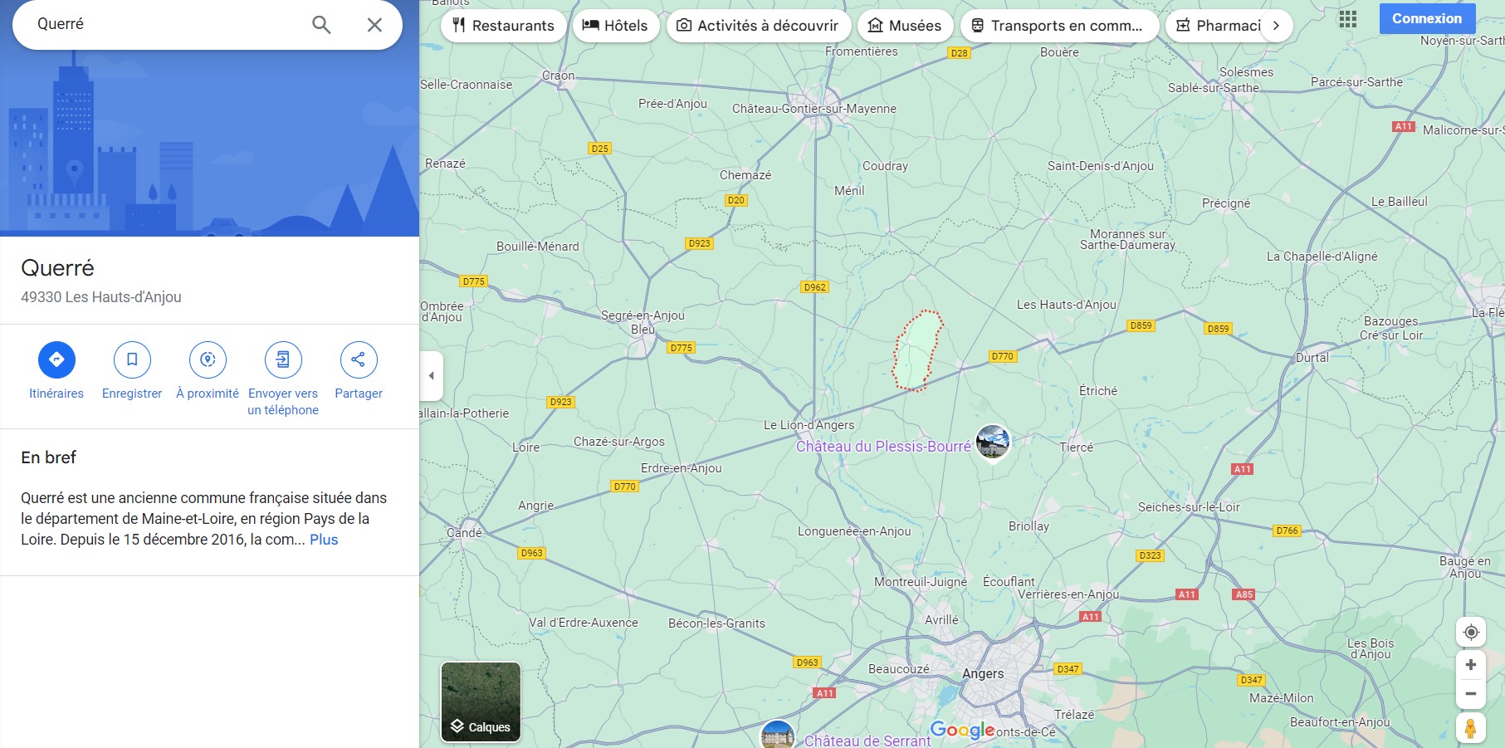Click 49330 Les Hauts-d'Anjou address text
1505x748 pixels.
(101, 297)
